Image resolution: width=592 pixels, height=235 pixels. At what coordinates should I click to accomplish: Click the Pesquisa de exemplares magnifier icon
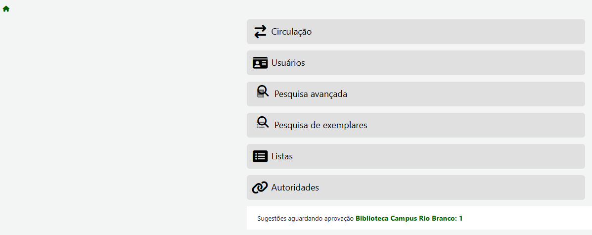[x=263, y=123]
